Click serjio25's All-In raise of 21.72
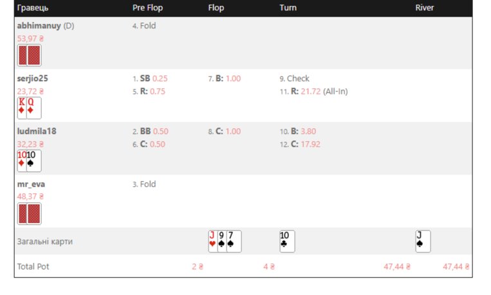491x295 pixels. (314, 91)
